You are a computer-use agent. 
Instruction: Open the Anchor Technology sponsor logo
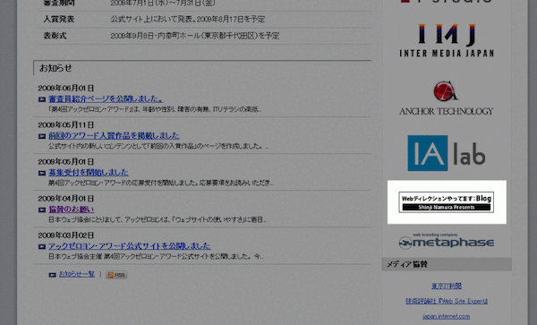coord(446,98)
